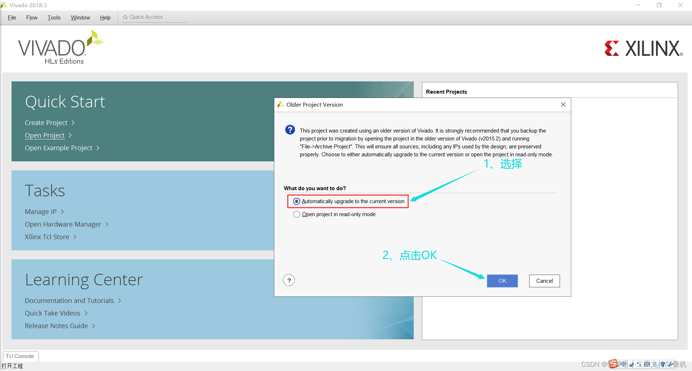692x371 pixels.
Task: Click chevron next to Open Hardware Manager
Action: [x=107, y=224]
